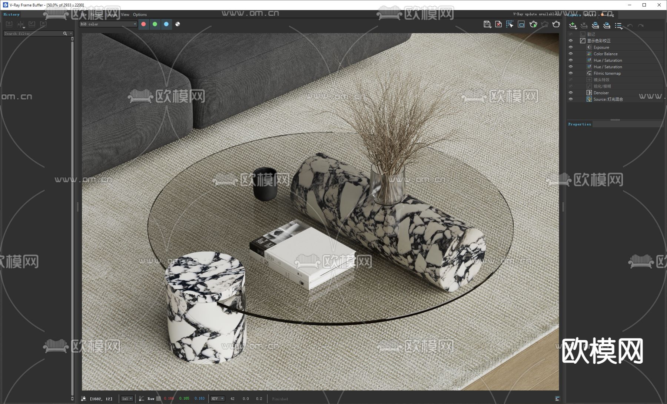Click the History panel vertical scrollbar
This screenshot has height=404, width=667.
pos(72,218)
